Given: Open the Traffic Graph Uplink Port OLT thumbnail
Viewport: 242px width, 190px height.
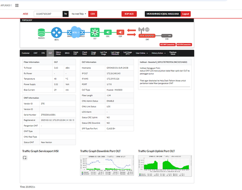Looking at the screenshot, I should tap(165, 166).
